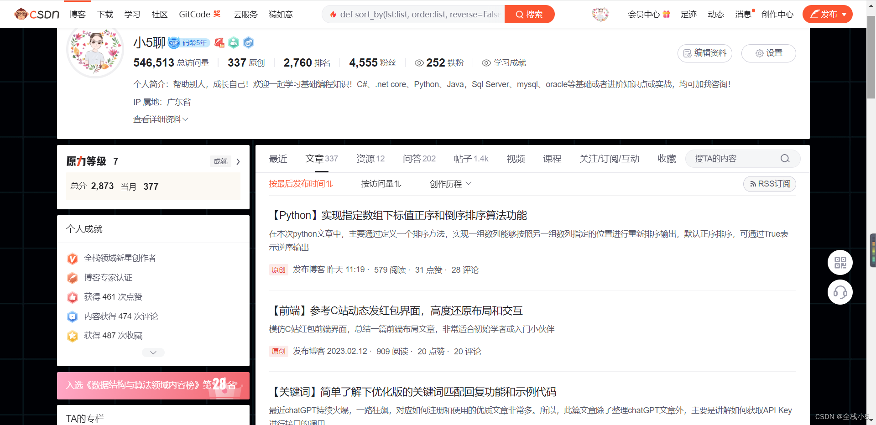
Task: Open 会员中心 link
Action: 644,14
